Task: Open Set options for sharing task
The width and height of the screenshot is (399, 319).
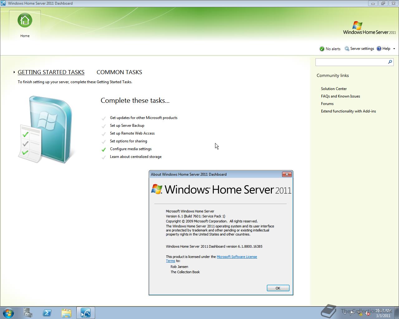Action: [x=128, y=141]
